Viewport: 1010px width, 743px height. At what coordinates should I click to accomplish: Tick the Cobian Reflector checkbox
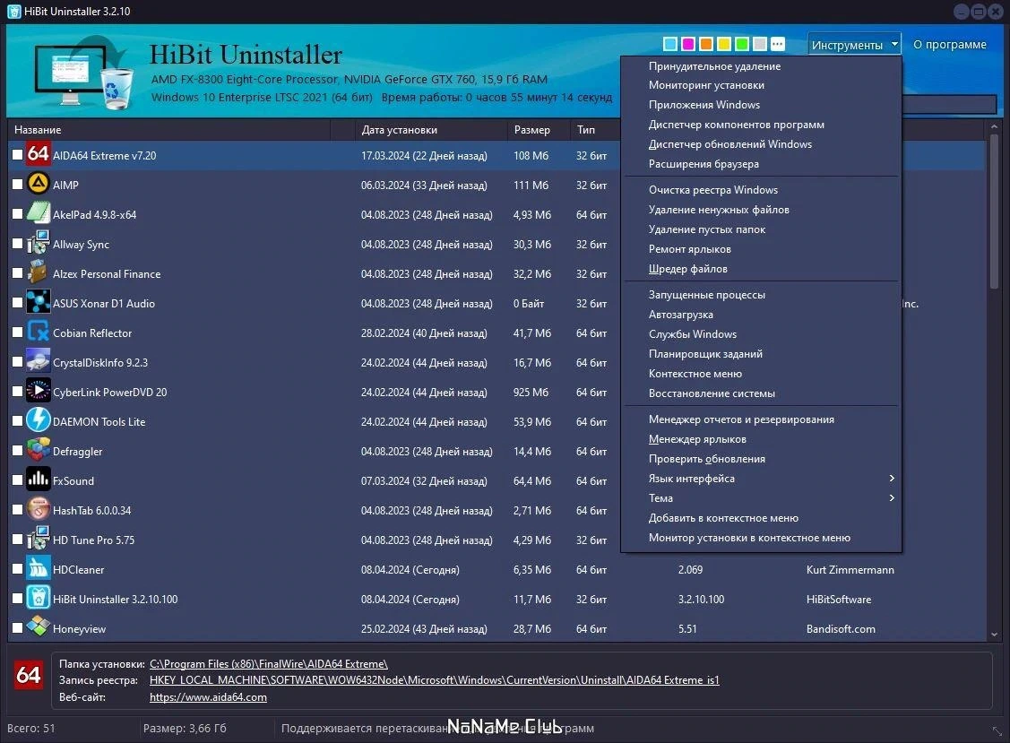[x=17, y=333]
